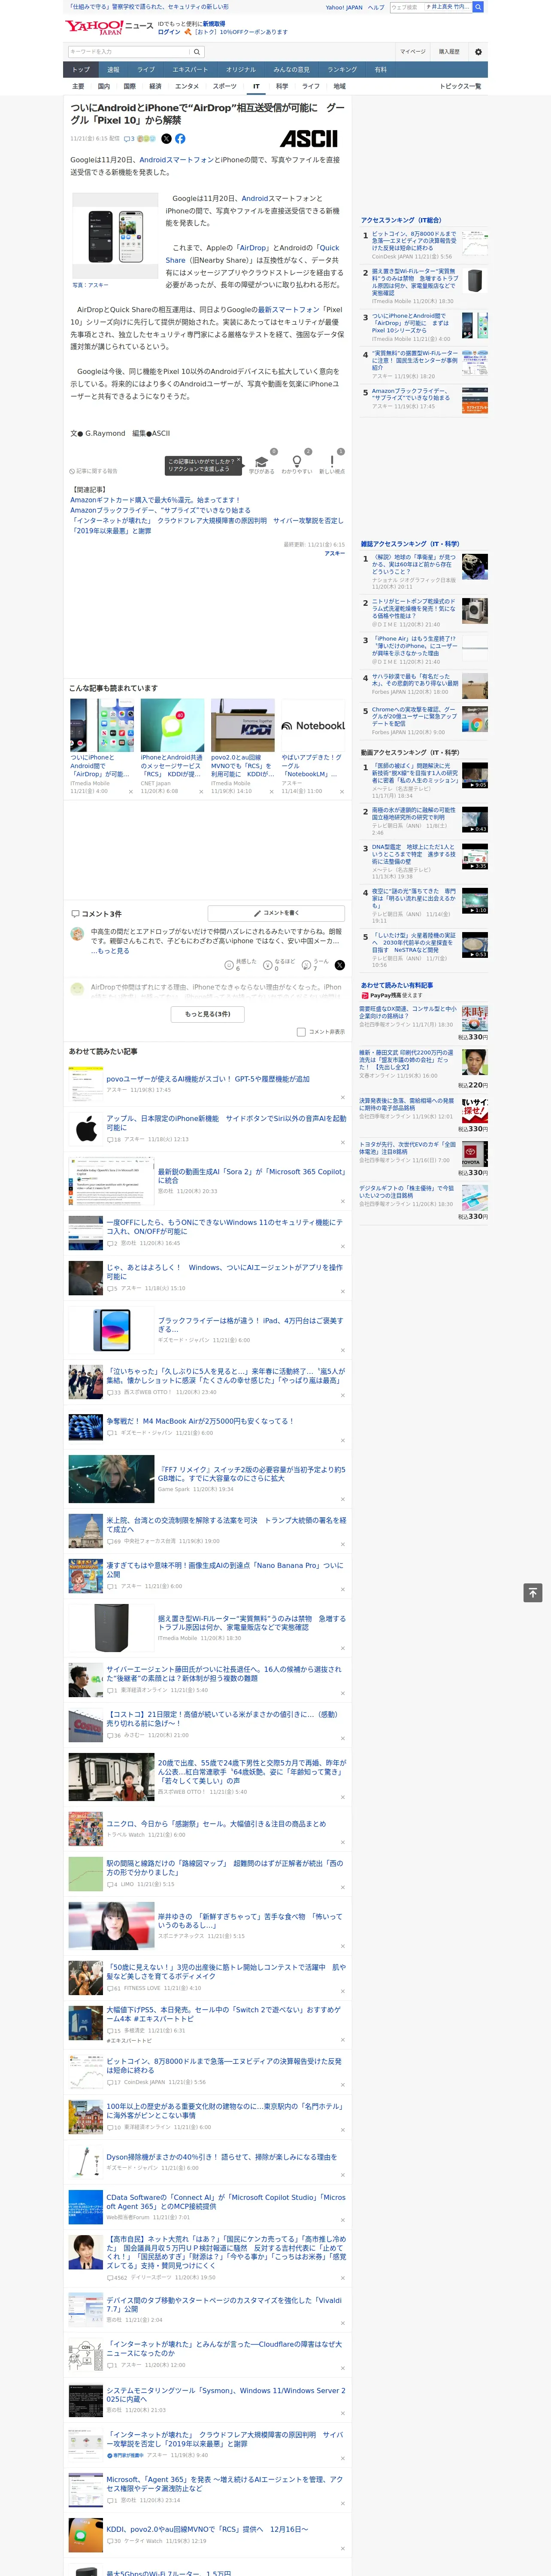Play the DNA型鑑定 video ranking thumbnail
The image size is (551, 2576).
tap(475, 857)
